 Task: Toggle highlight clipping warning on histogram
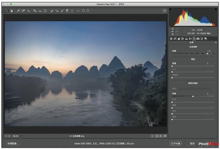click(x=216, y=9)
